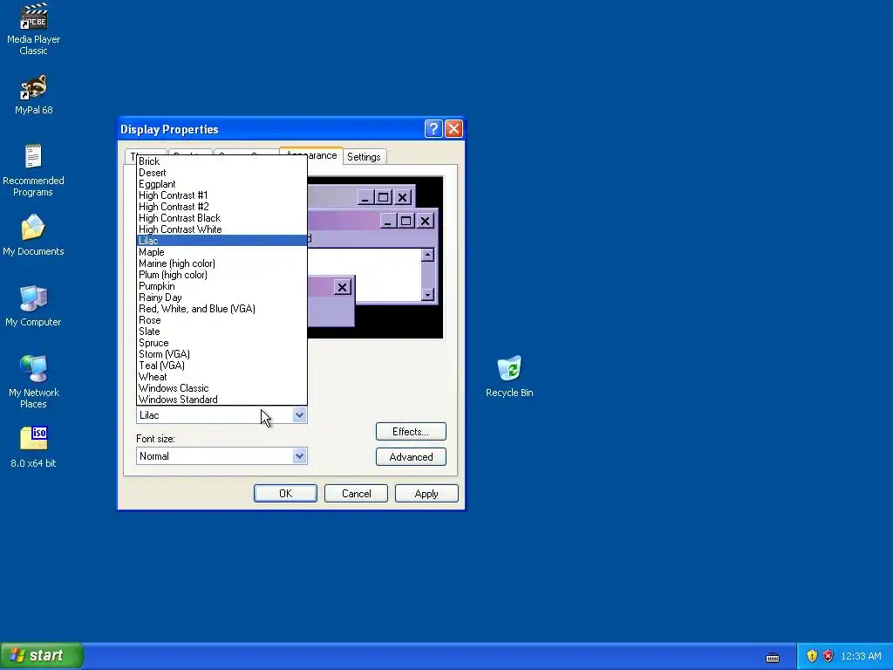Open the Recycle Bin icon
Screen dimensions: 893x670
(x=509, y=376)
